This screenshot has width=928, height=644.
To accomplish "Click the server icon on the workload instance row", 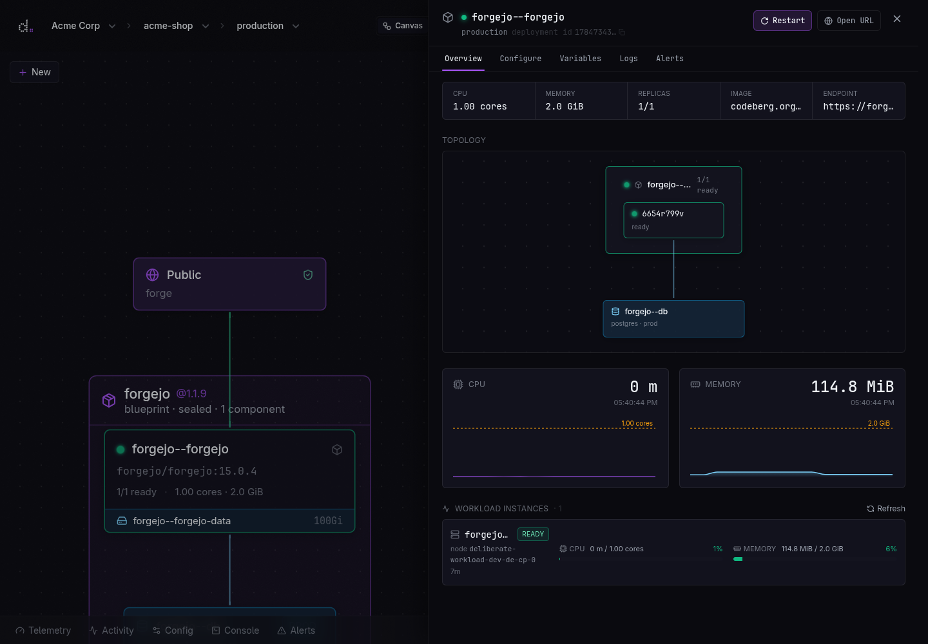I will pos(455,535).
